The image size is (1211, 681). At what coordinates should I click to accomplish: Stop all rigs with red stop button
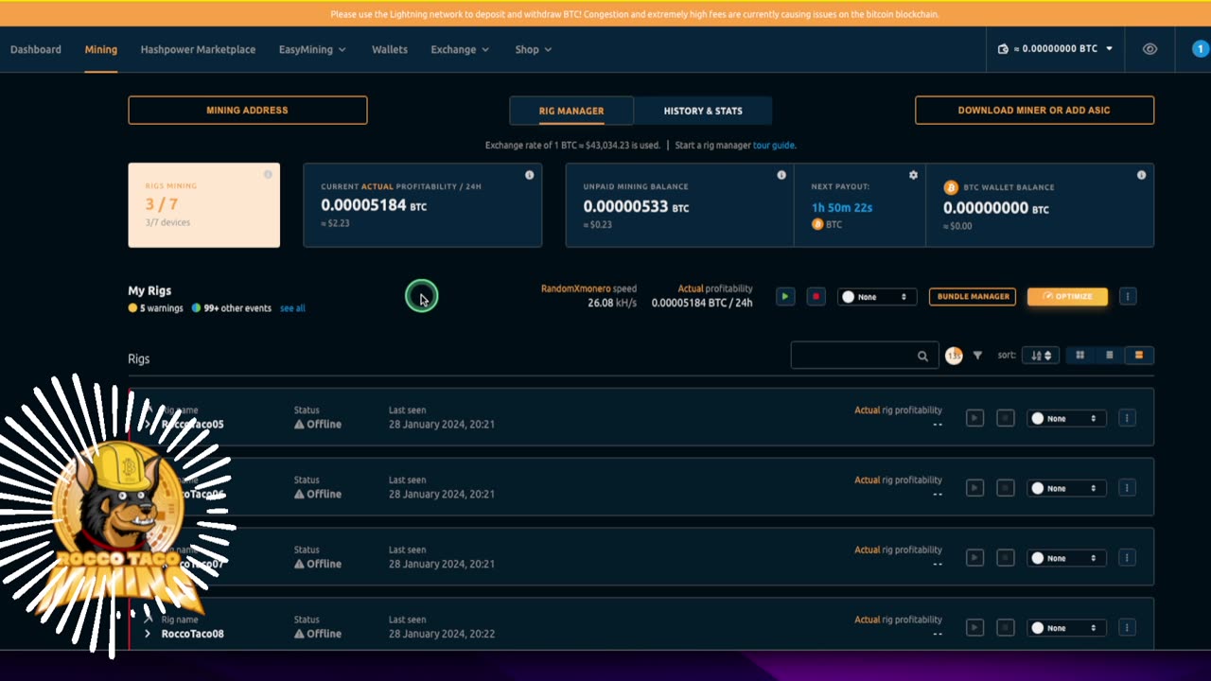pos(816,297)
